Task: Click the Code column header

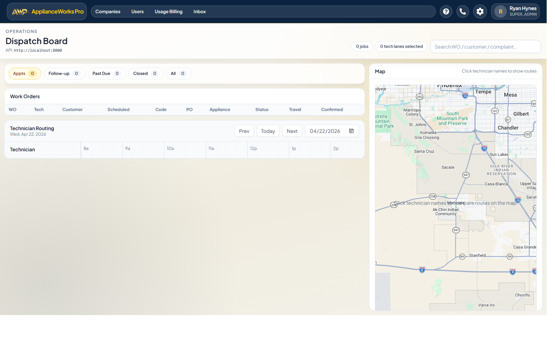Action: pyautogui.click(x=161, y=110)
